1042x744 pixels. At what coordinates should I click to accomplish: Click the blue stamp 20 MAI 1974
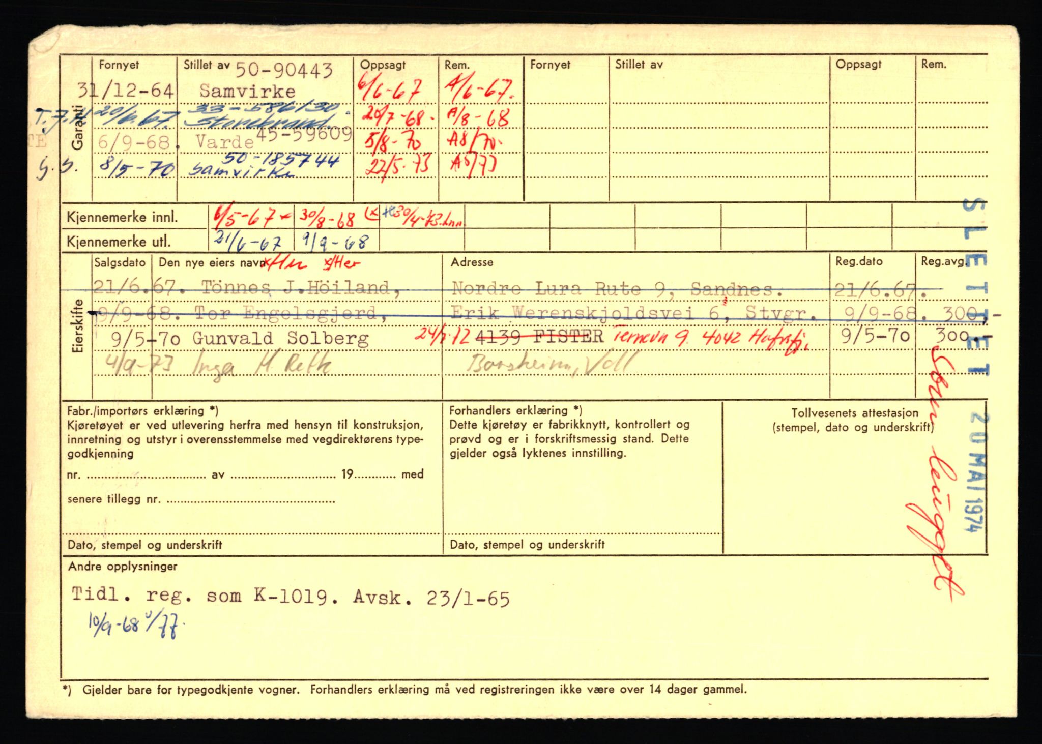pos(977,471)
